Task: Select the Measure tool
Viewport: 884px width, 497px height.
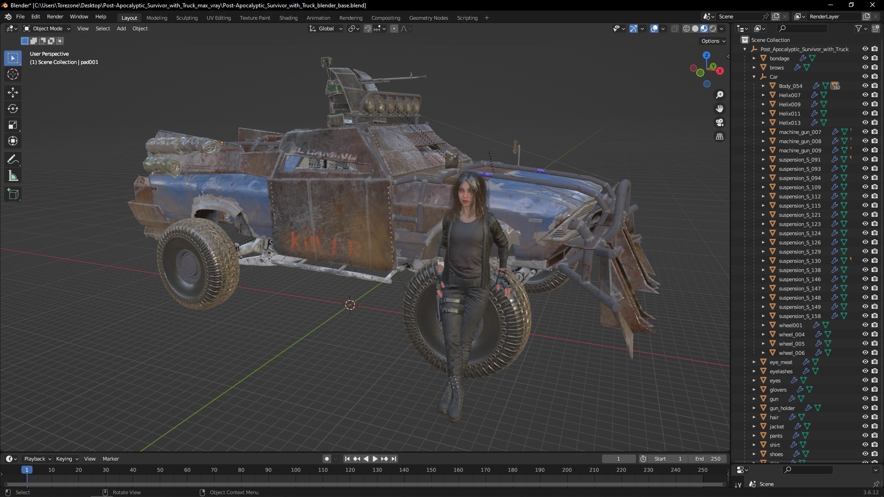Action: (x=13, y=176)
